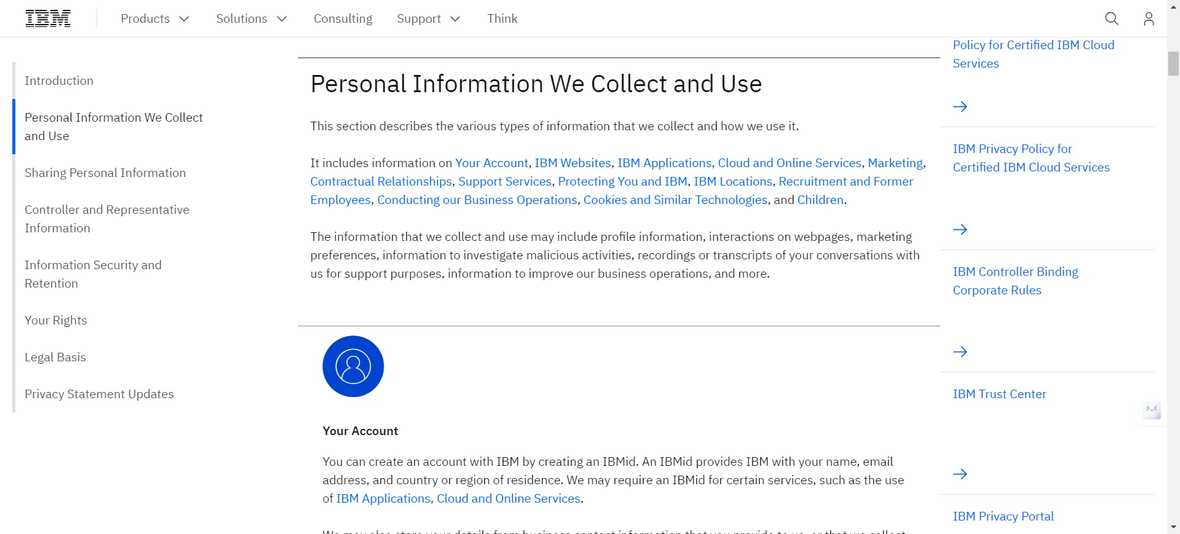Expand the Solutions menu
This screenshot has height=534, width=1180.
point(251,18)
